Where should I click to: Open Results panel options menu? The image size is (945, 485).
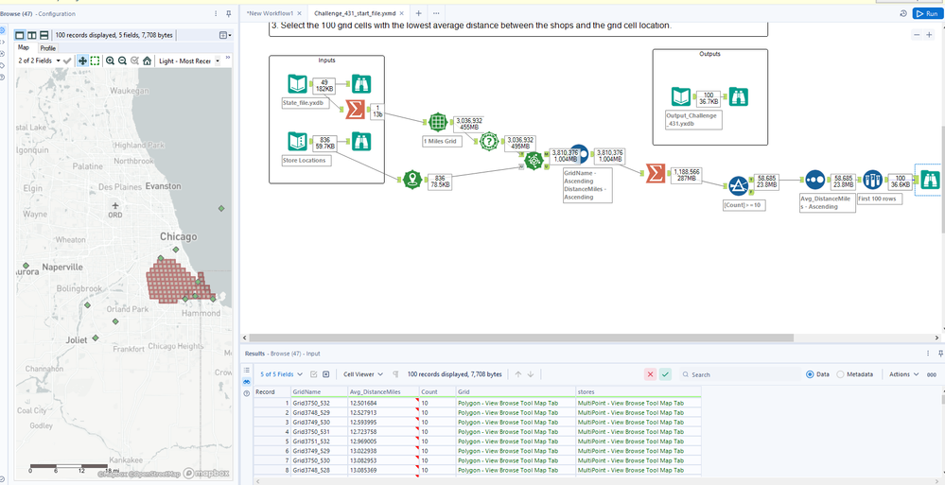pyautogui.click(x=928, y=353)
